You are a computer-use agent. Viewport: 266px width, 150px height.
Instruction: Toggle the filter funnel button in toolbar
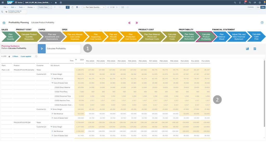click(x=68, y=7)
